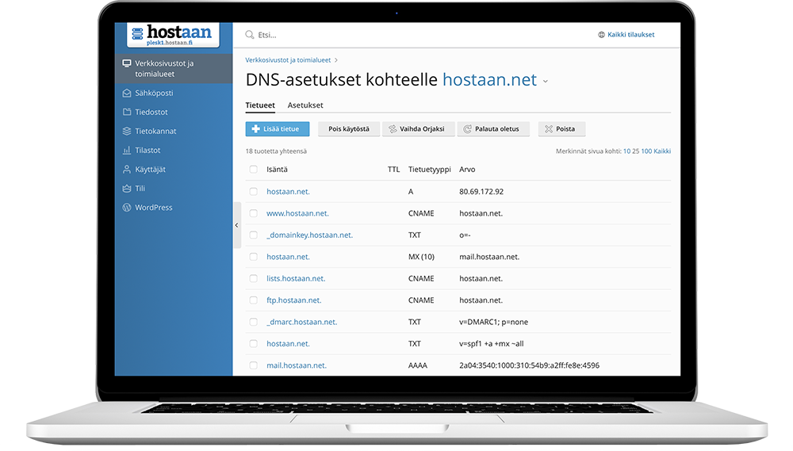Open Tiedostot in the sidebar
793x451 pixels.
174,112
